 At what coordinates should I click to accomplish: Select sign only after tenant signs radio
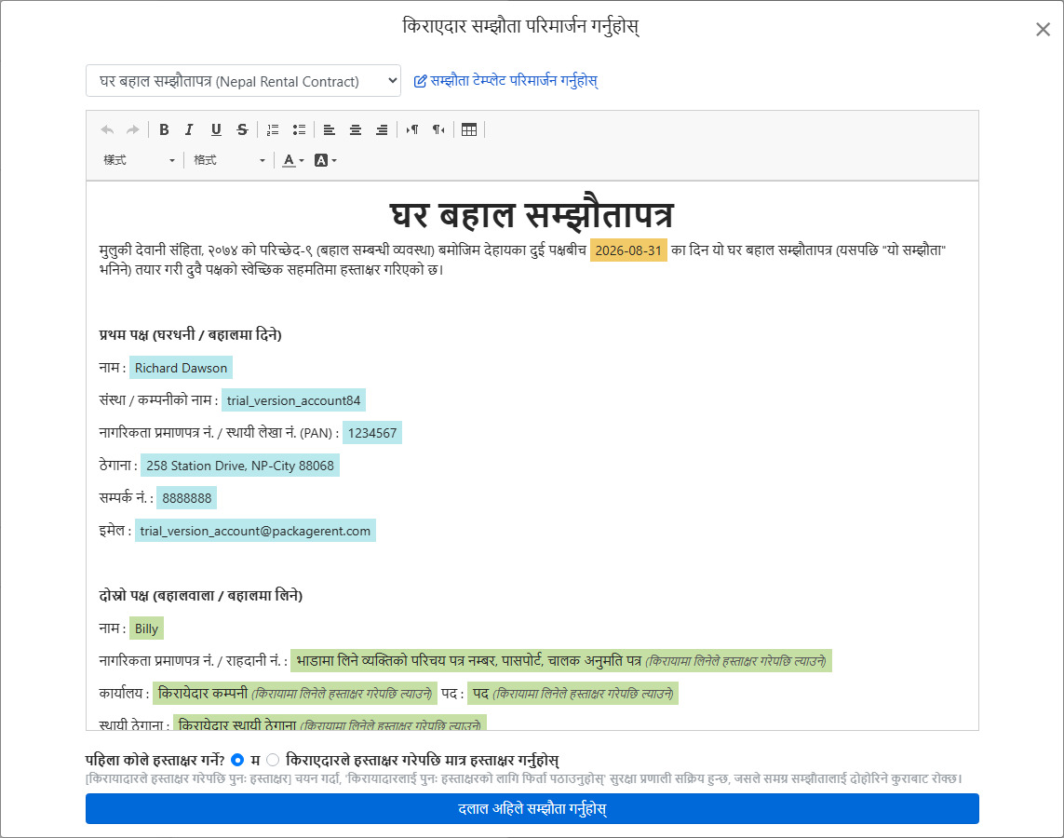272,760
